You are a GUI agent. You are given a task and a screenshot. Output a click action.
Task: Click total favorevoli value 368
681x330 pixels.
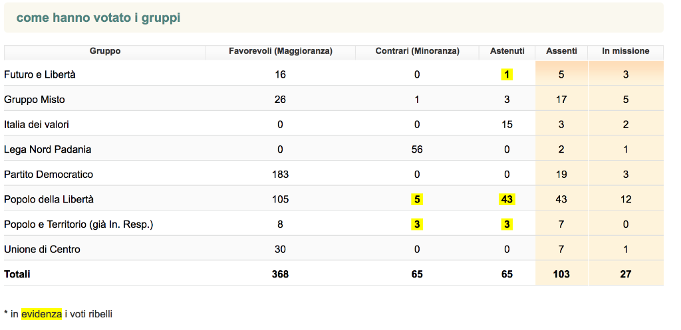[x=280, y=274]
